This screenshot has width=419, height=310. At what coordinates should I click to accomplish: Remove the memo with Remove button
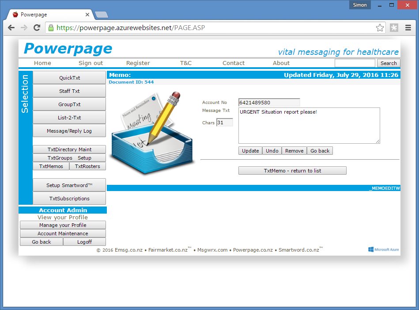294,151
